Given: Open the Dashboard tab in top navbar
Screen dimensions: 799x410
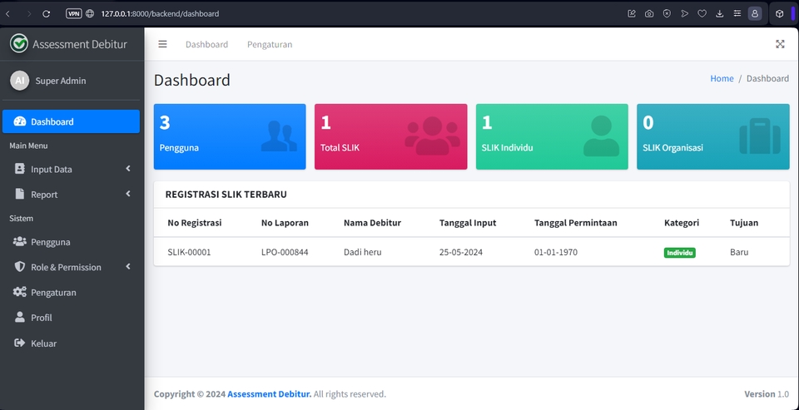Looking at the screenshot, I should (206, 44).
